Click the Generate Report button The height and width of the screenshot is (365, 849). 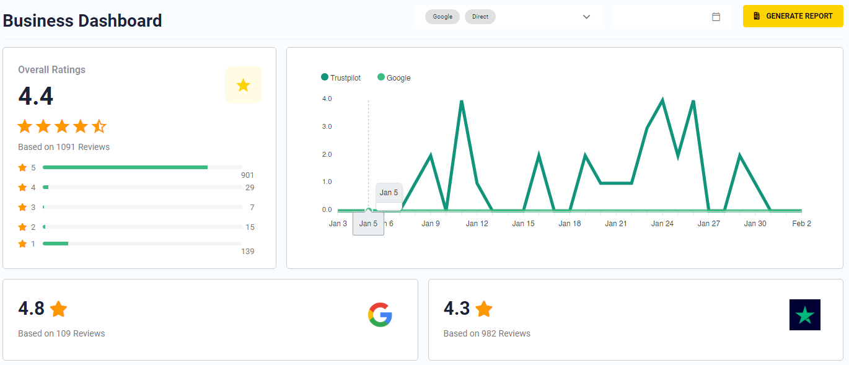793,16
